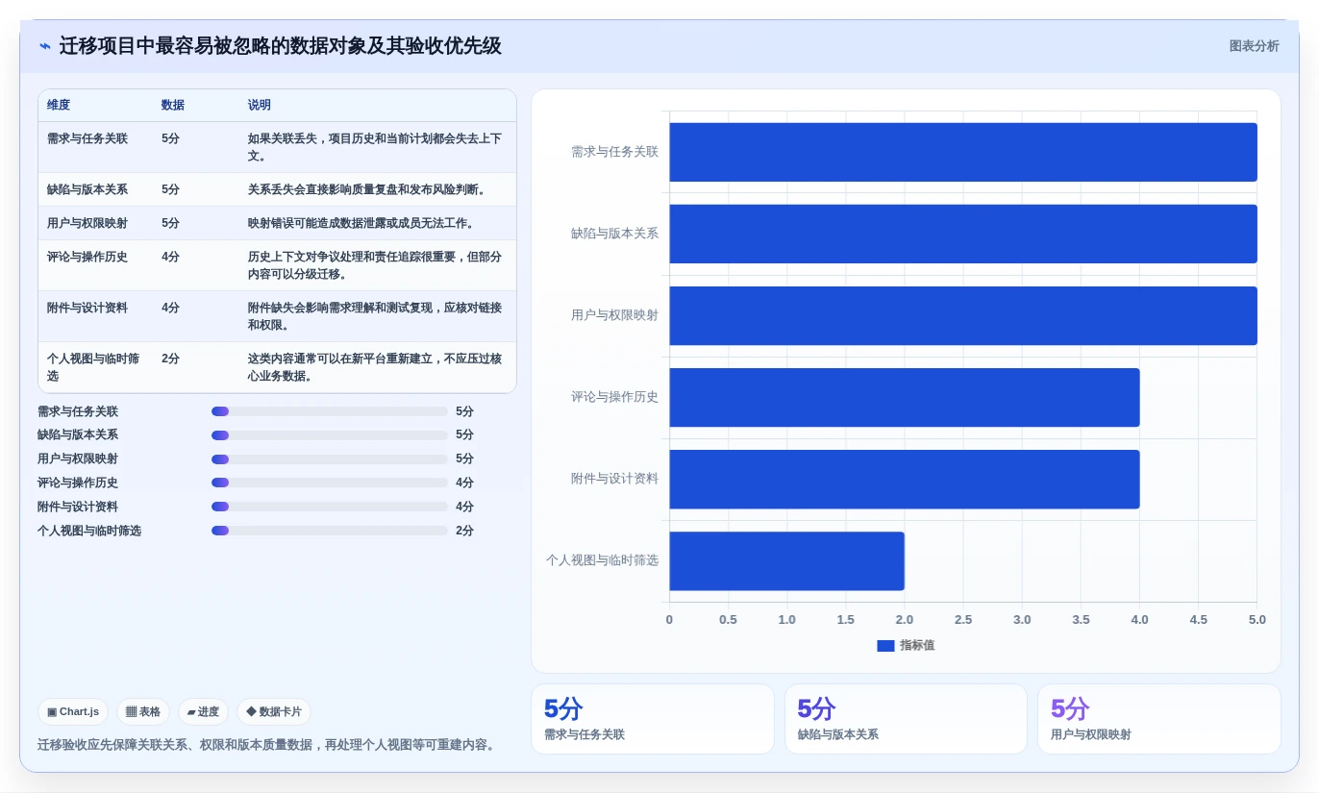Click the chart bar for 附件与设计资料
The width and height of the screenshot is (1319, 793).
point(905,480)
